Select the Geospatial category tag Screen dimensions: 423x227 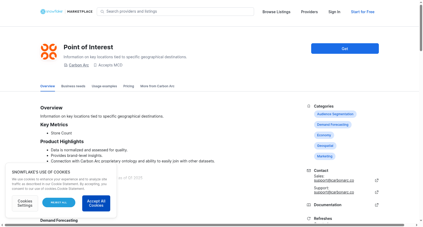(325, 146)
